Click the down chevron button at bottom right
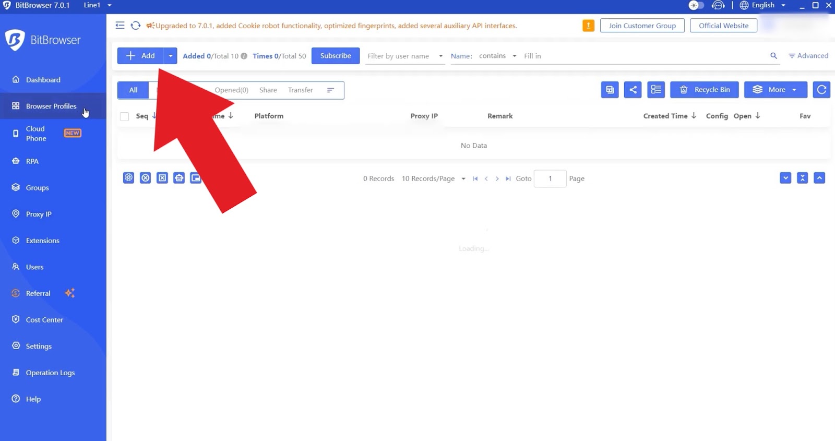Viewport: 835px width, 441px height. [x=785, y=178]
